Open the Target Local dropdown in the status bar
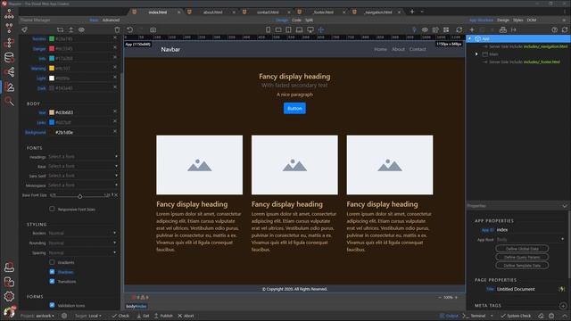Screen dimensions: 571x321 point(88,316)
